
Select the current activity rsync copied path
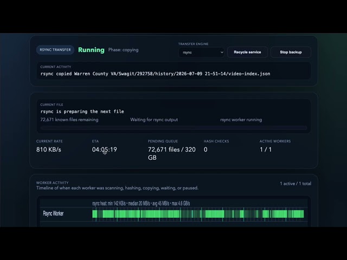click(155, 74)
